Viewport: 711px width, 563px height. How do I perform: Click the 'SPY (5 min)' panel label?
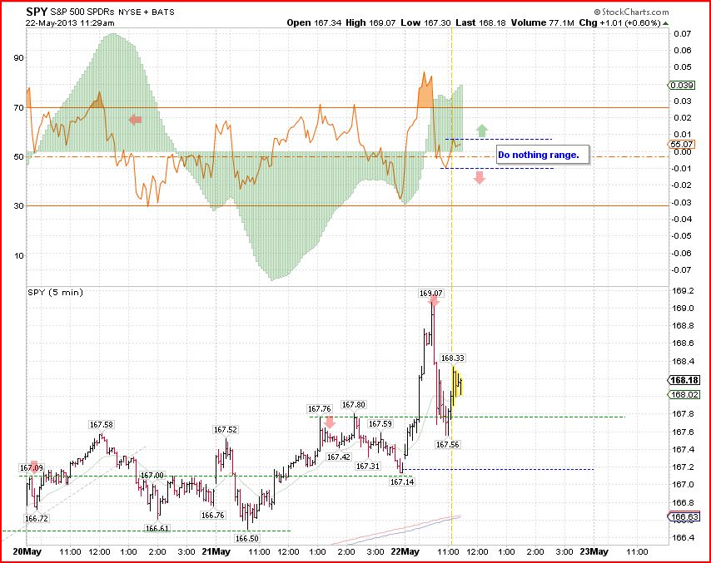point(55,293)
